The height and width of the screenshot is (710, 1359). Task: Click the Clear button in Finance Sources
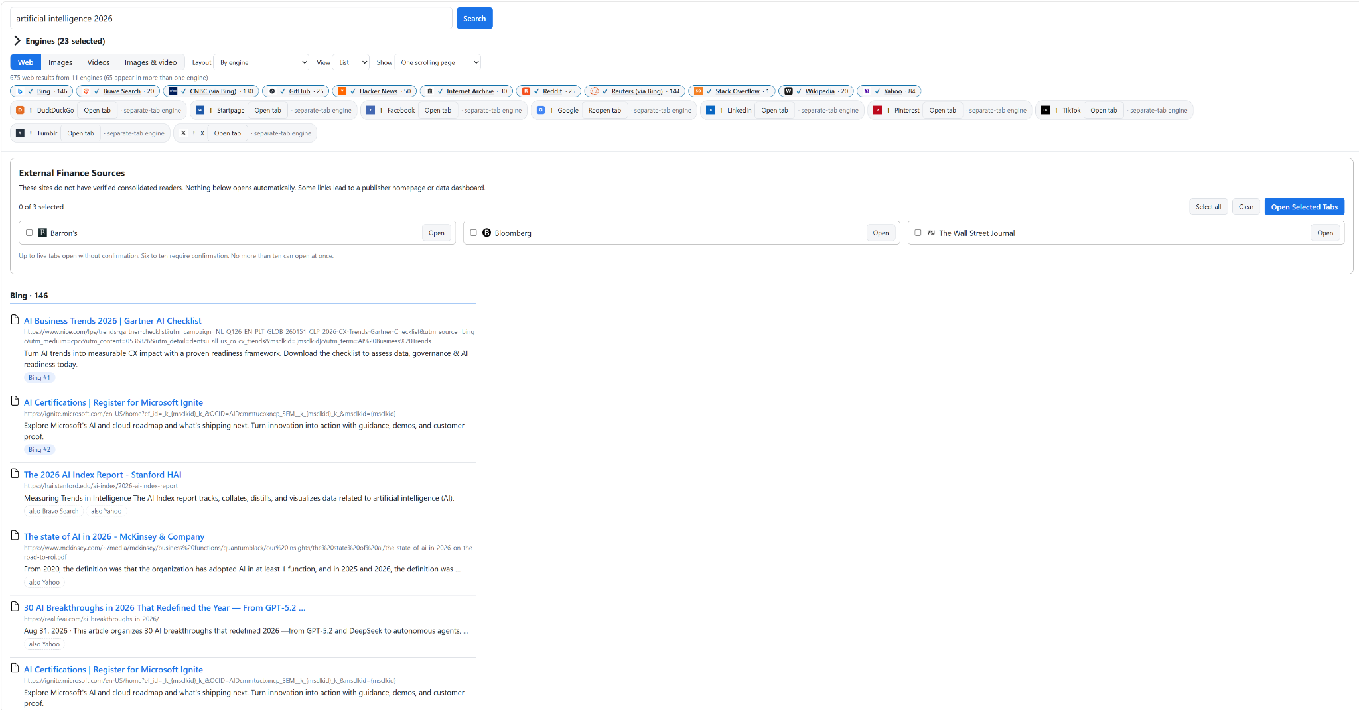(1246, 207)
